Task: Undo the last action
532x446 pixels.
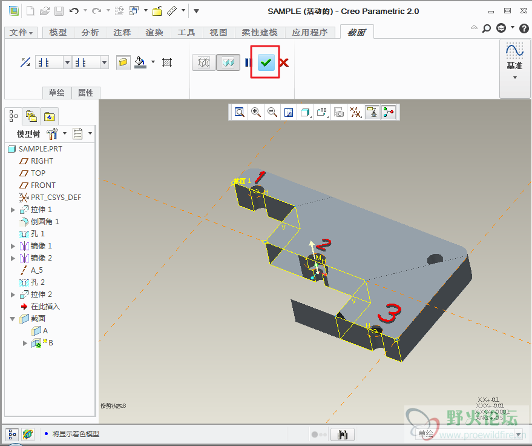Action: coord(74,11)
